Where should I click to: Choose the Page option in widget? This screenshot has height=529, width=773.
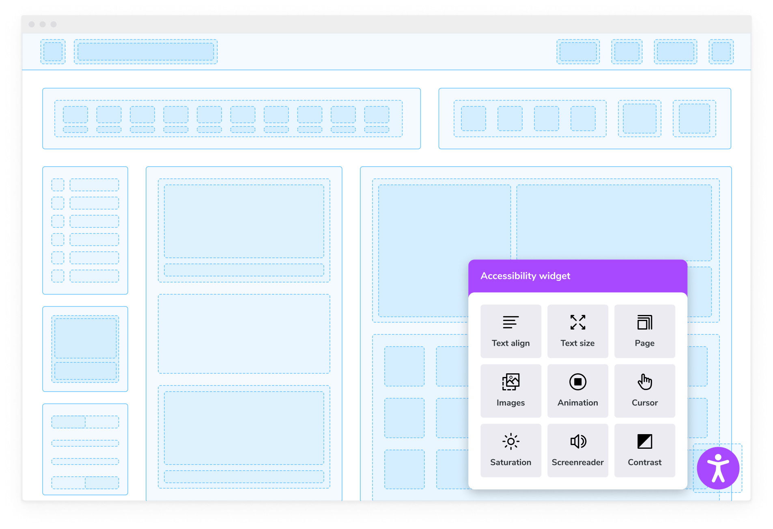click(644, 331)
